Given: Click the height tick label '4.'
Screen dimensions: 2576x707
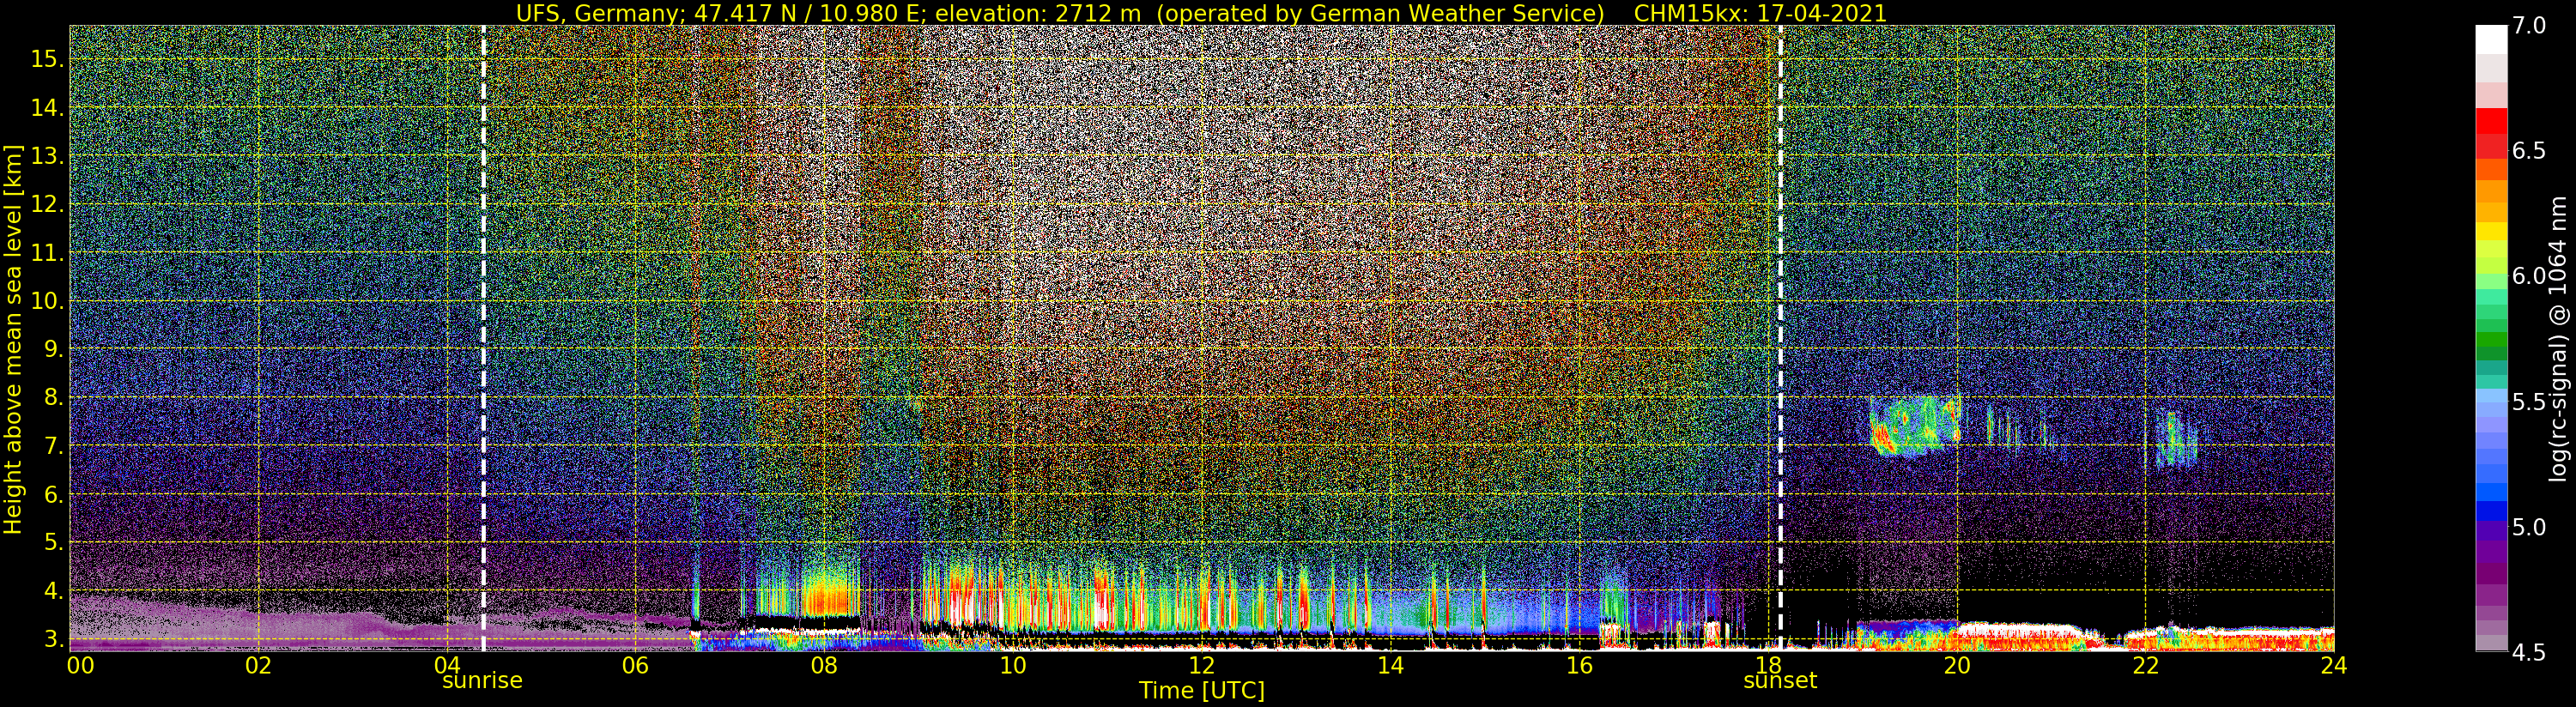Looking at the screenshot, I should pyautogui.click(x=54, y=591).
